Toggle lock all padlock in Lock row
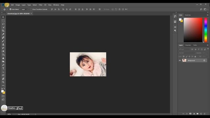 (195, 57)
